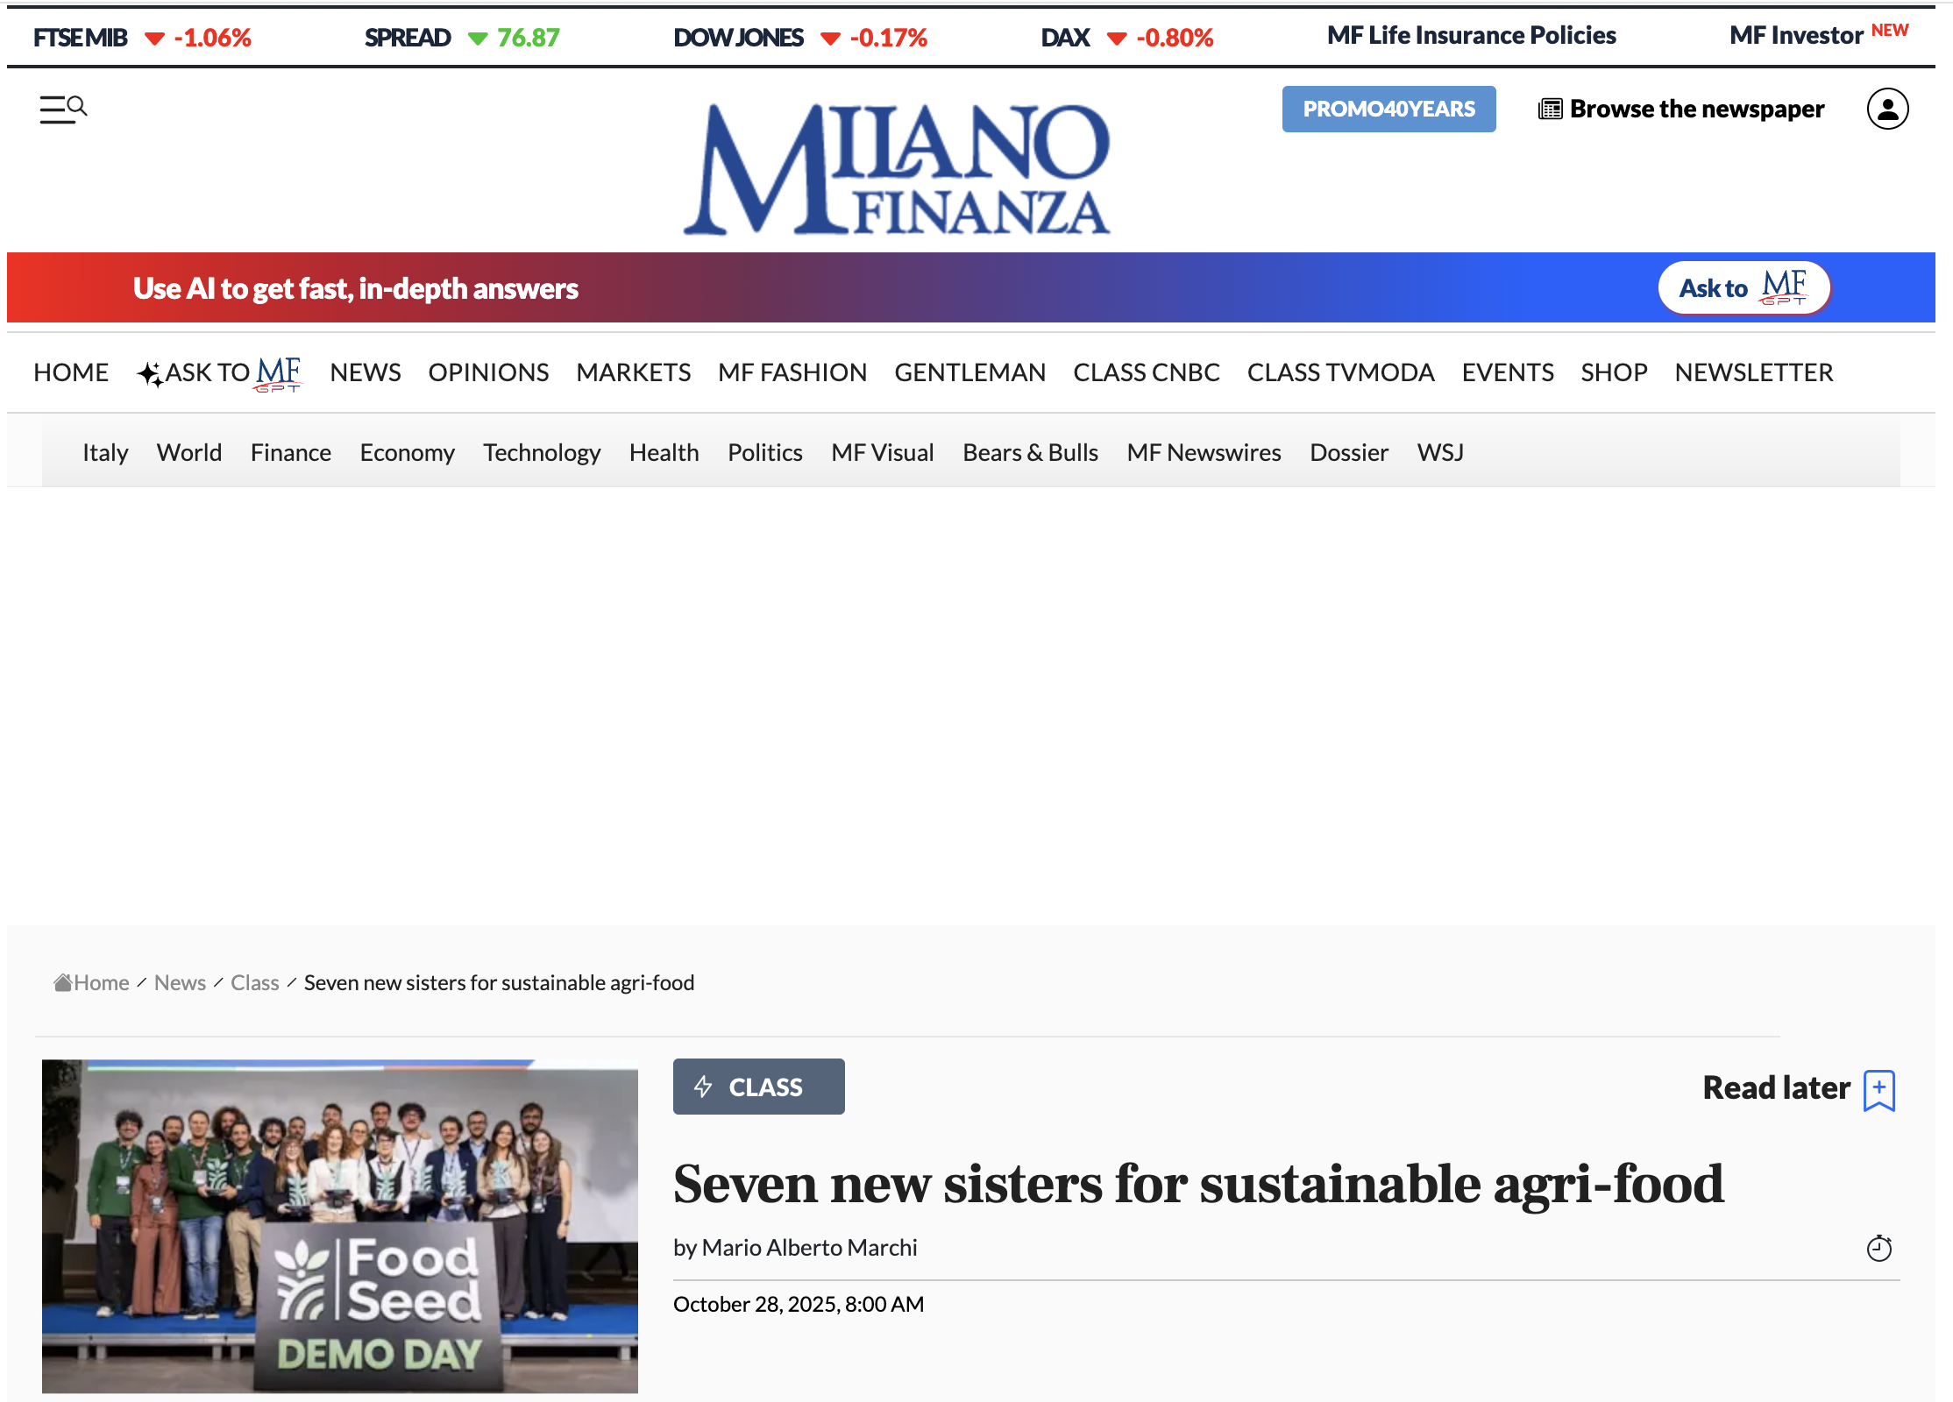Select the Health sub-navigation tab
Image resolution: width=1953 pixels, height=1402 pixels.
point(664,452)
